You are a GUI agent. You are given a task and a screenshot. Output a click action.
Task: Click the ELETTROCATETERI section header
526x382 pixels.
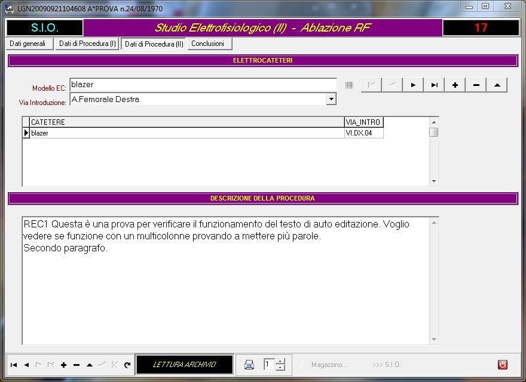(262, 61)
